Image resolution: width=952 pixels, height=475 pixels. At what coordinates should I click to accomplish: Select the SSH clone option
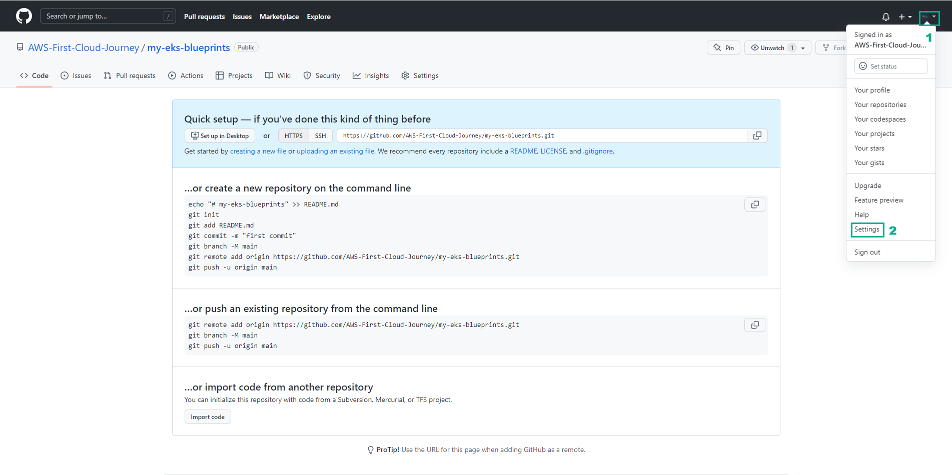(x=320, y=135)
